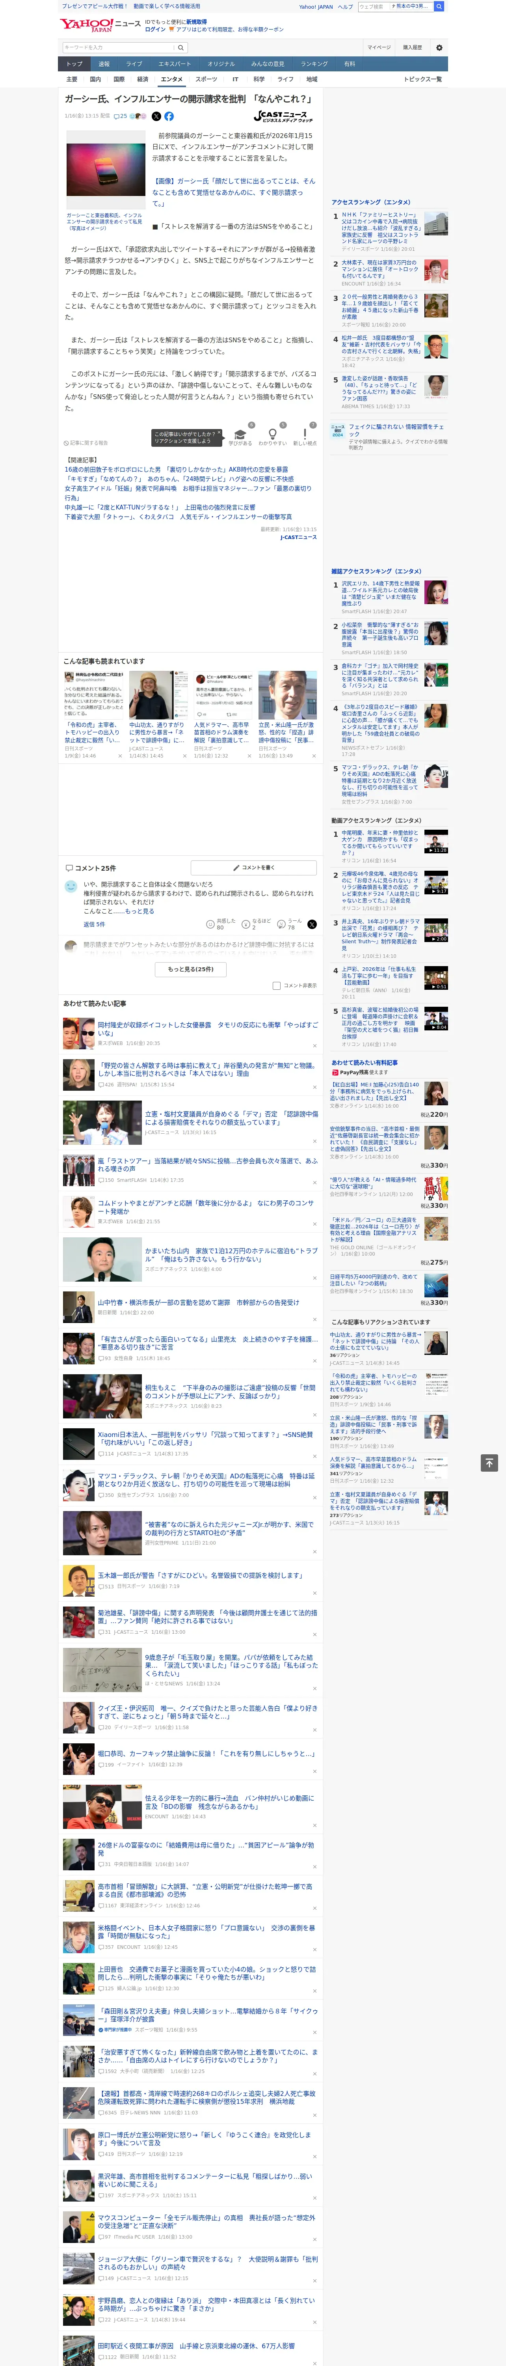506x2366 pixels.
Task: Open the J-CAST ニュース publisher logo
Action: point(284,117)
